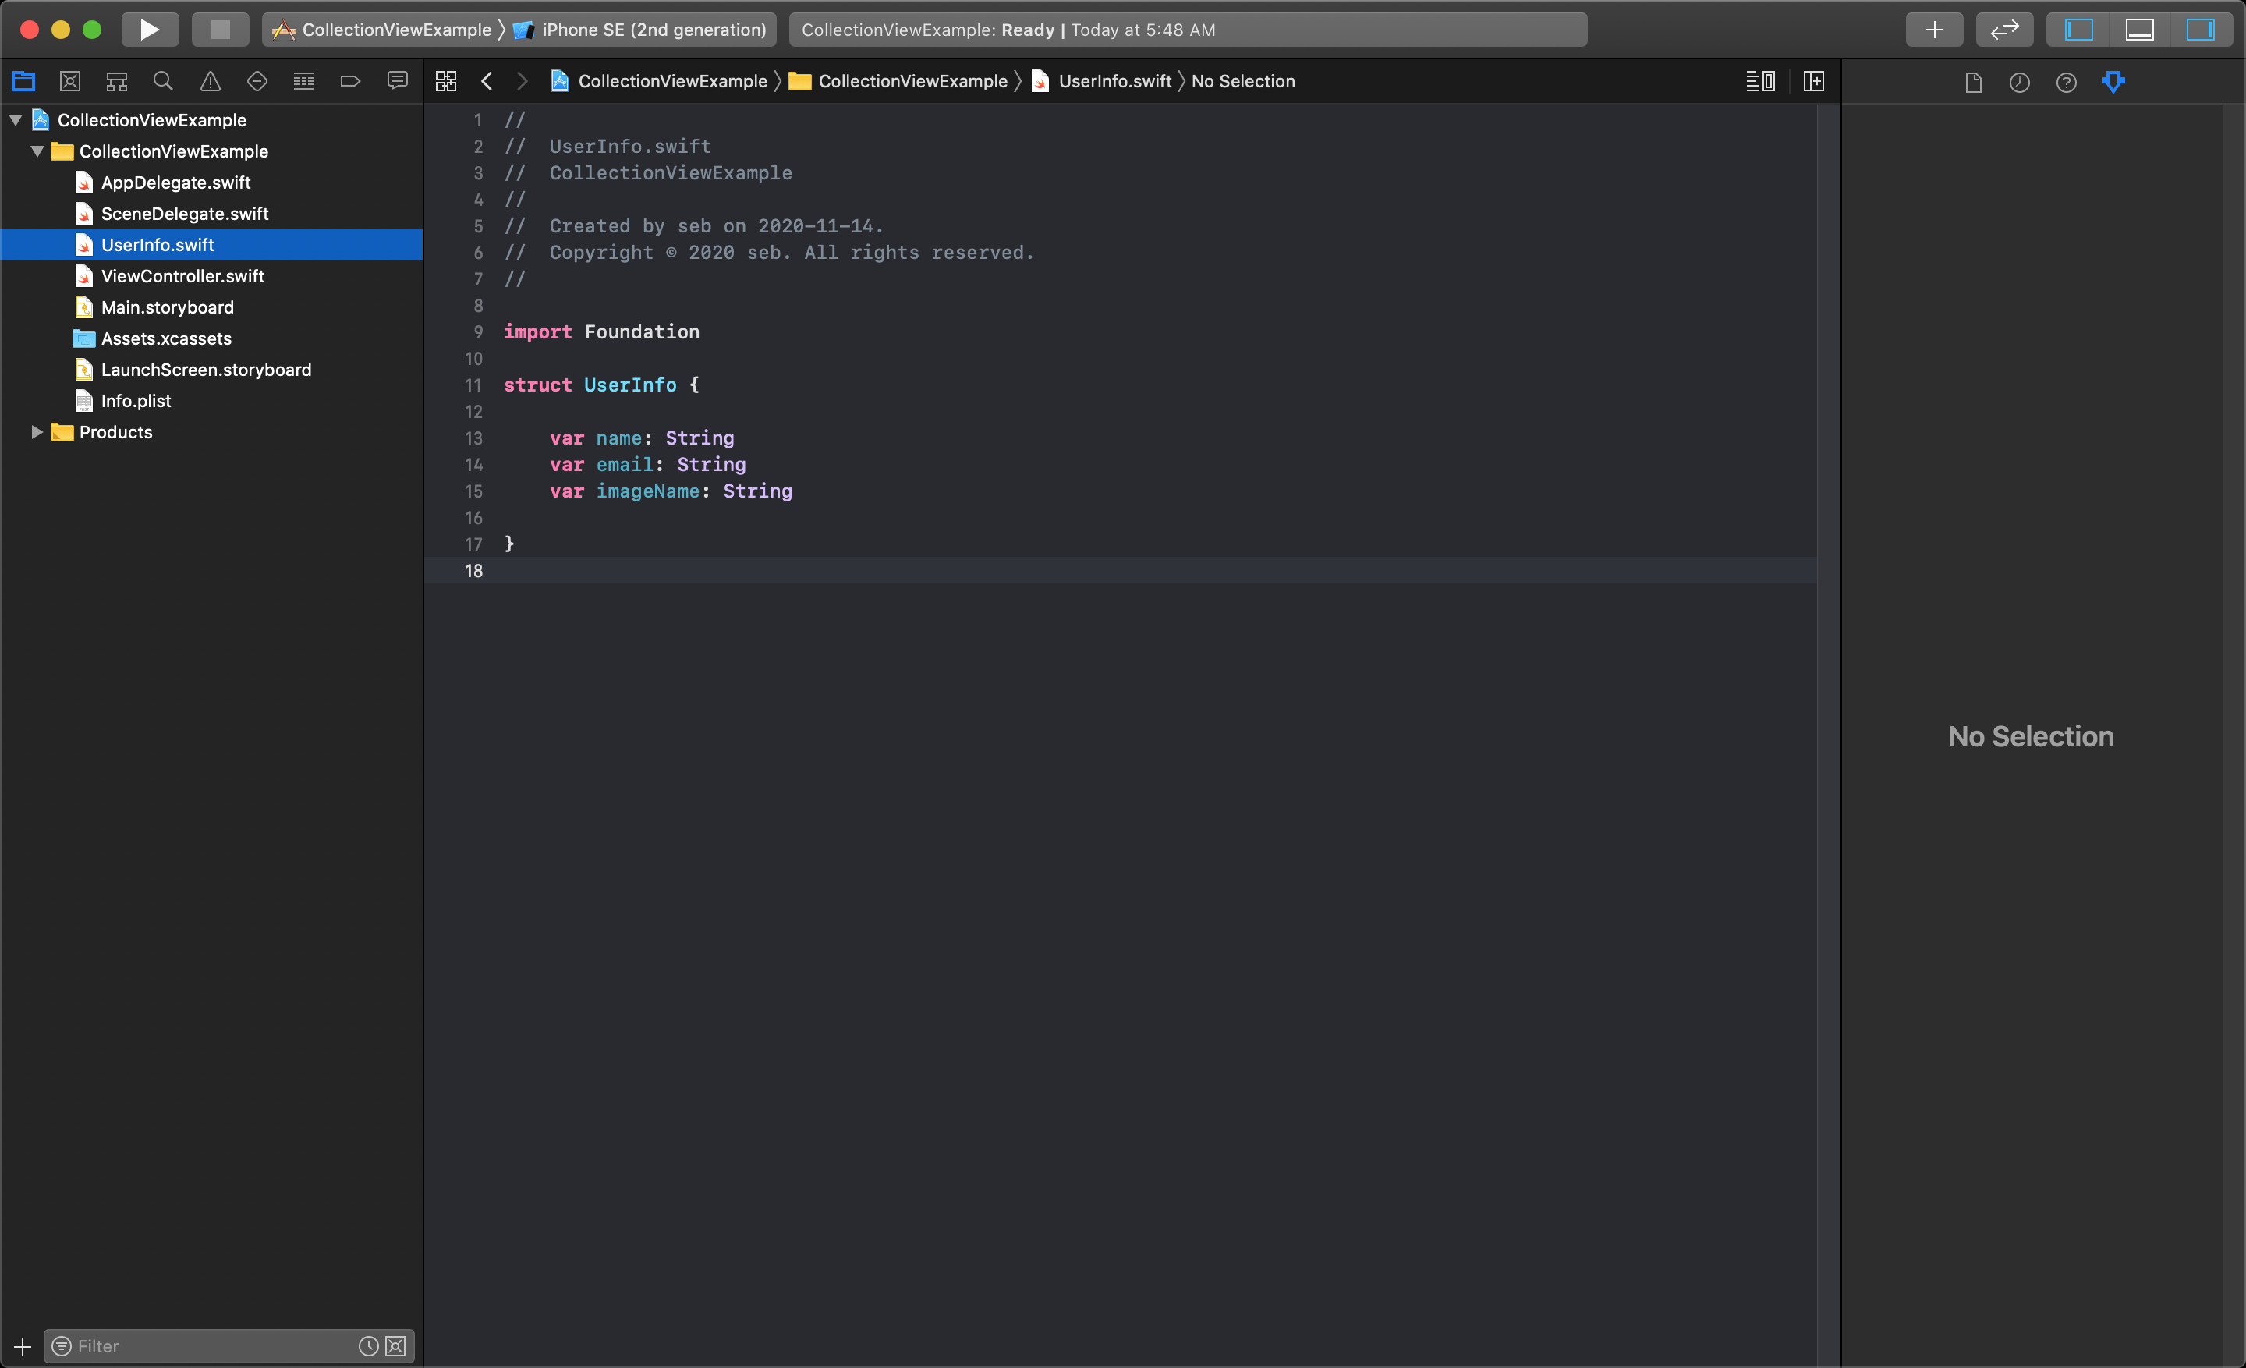This screenshot has width=2246, height=1368.
Task: Adjust editor options icon
Action: [1760, 81]
